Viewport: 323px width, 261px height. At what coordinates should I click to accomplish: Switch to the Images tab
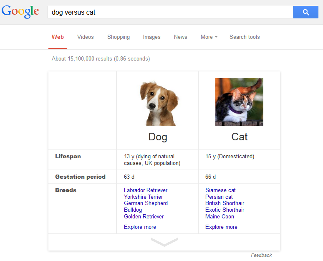(151, 37)
